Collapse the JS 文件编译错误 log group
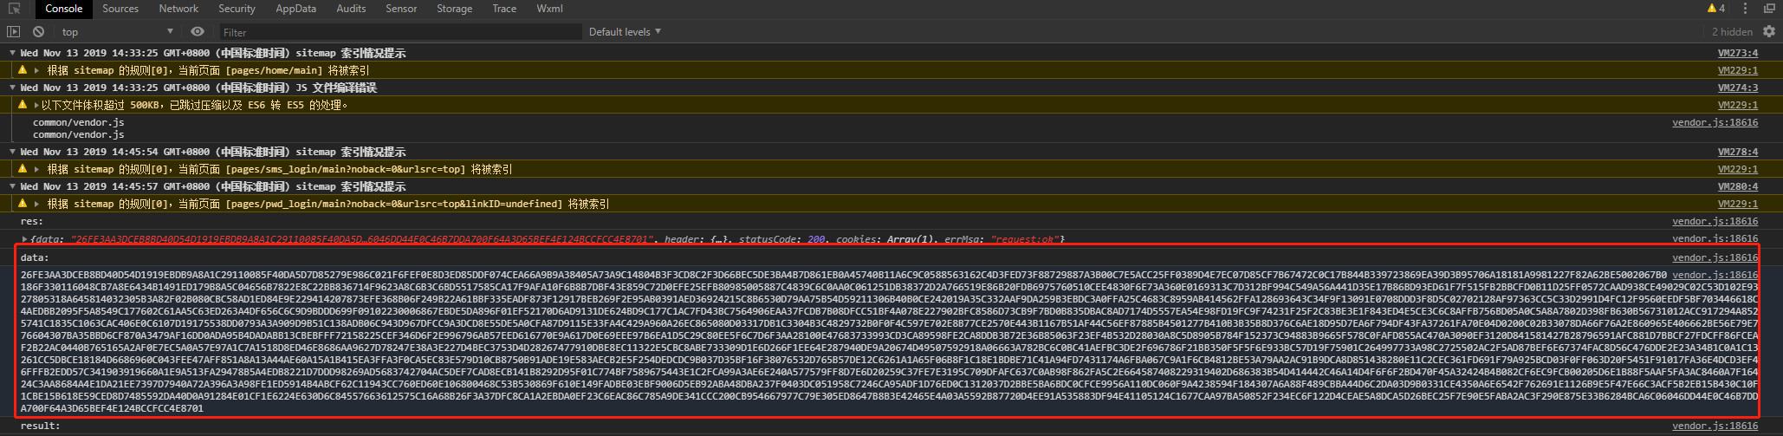Screen dimensions: 1783x436 [x=12, y=88]
